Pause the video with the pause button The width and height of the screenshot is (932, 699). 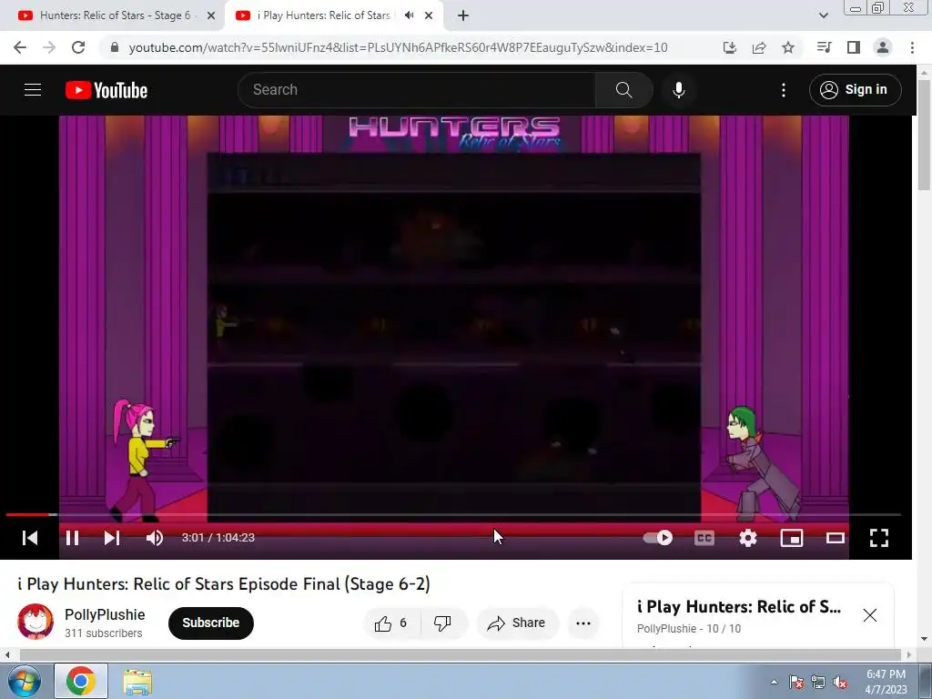click(73, 538)
